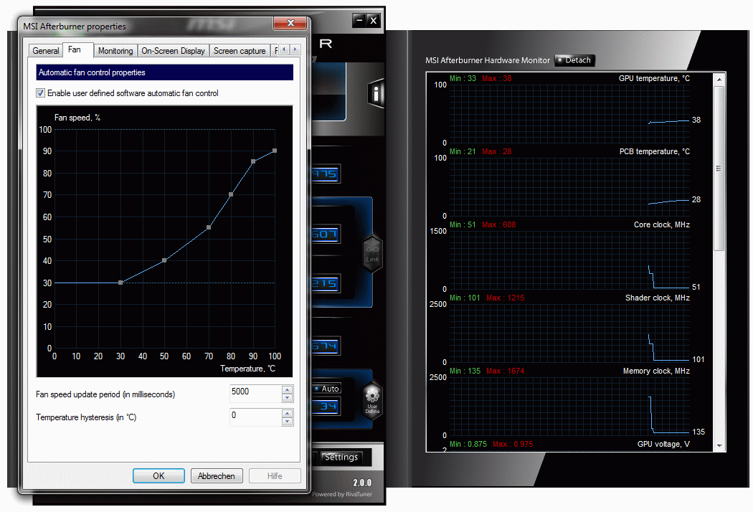Viewport: 753px width, 512px height.
Task: Click the User Define gear icon
Action: click(372, 401)
